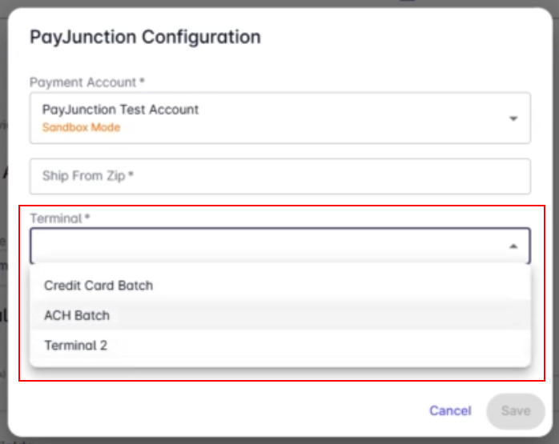559x444 pixels.
Task: Open the PayJunction Test Account selector
Action: click(x=280, y=118)
